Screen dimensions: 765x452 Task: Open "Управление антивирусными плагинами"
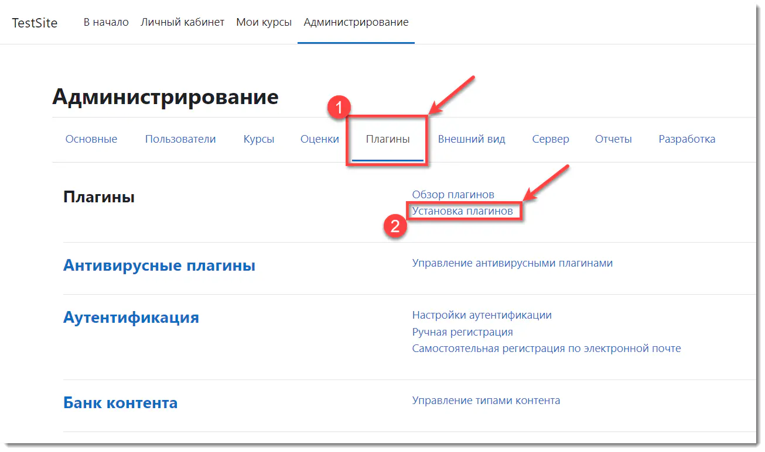click(x=512, y=263)
